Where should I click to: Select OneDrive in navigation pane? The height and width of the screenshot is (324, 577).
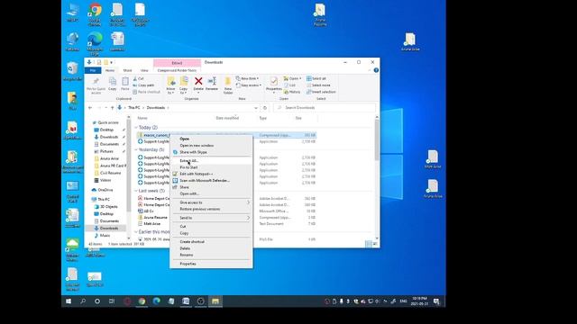tap(105, 190)
